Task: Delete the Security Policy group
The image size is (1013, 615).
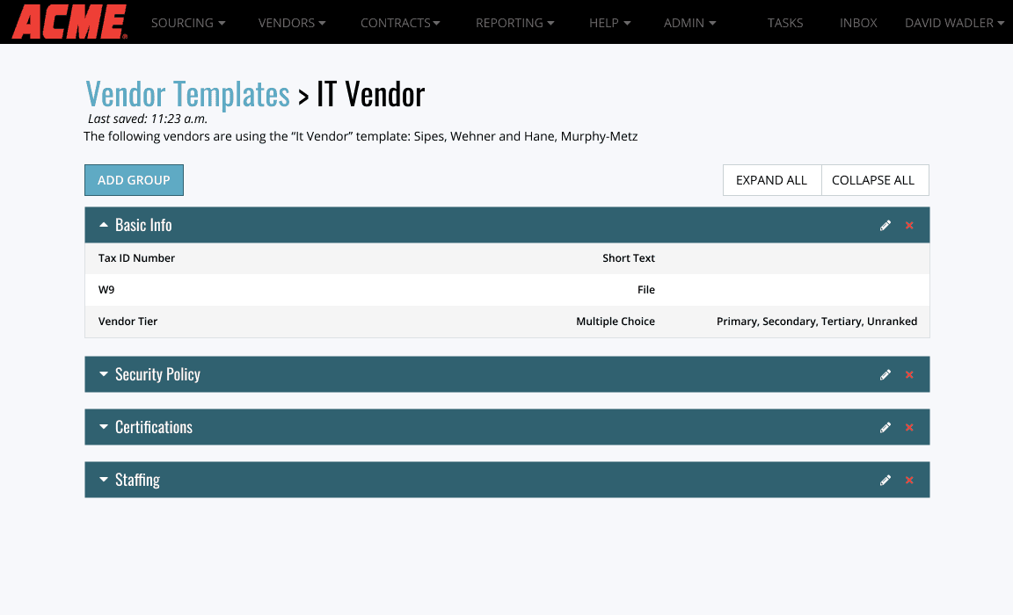Action: click(909, 375)
